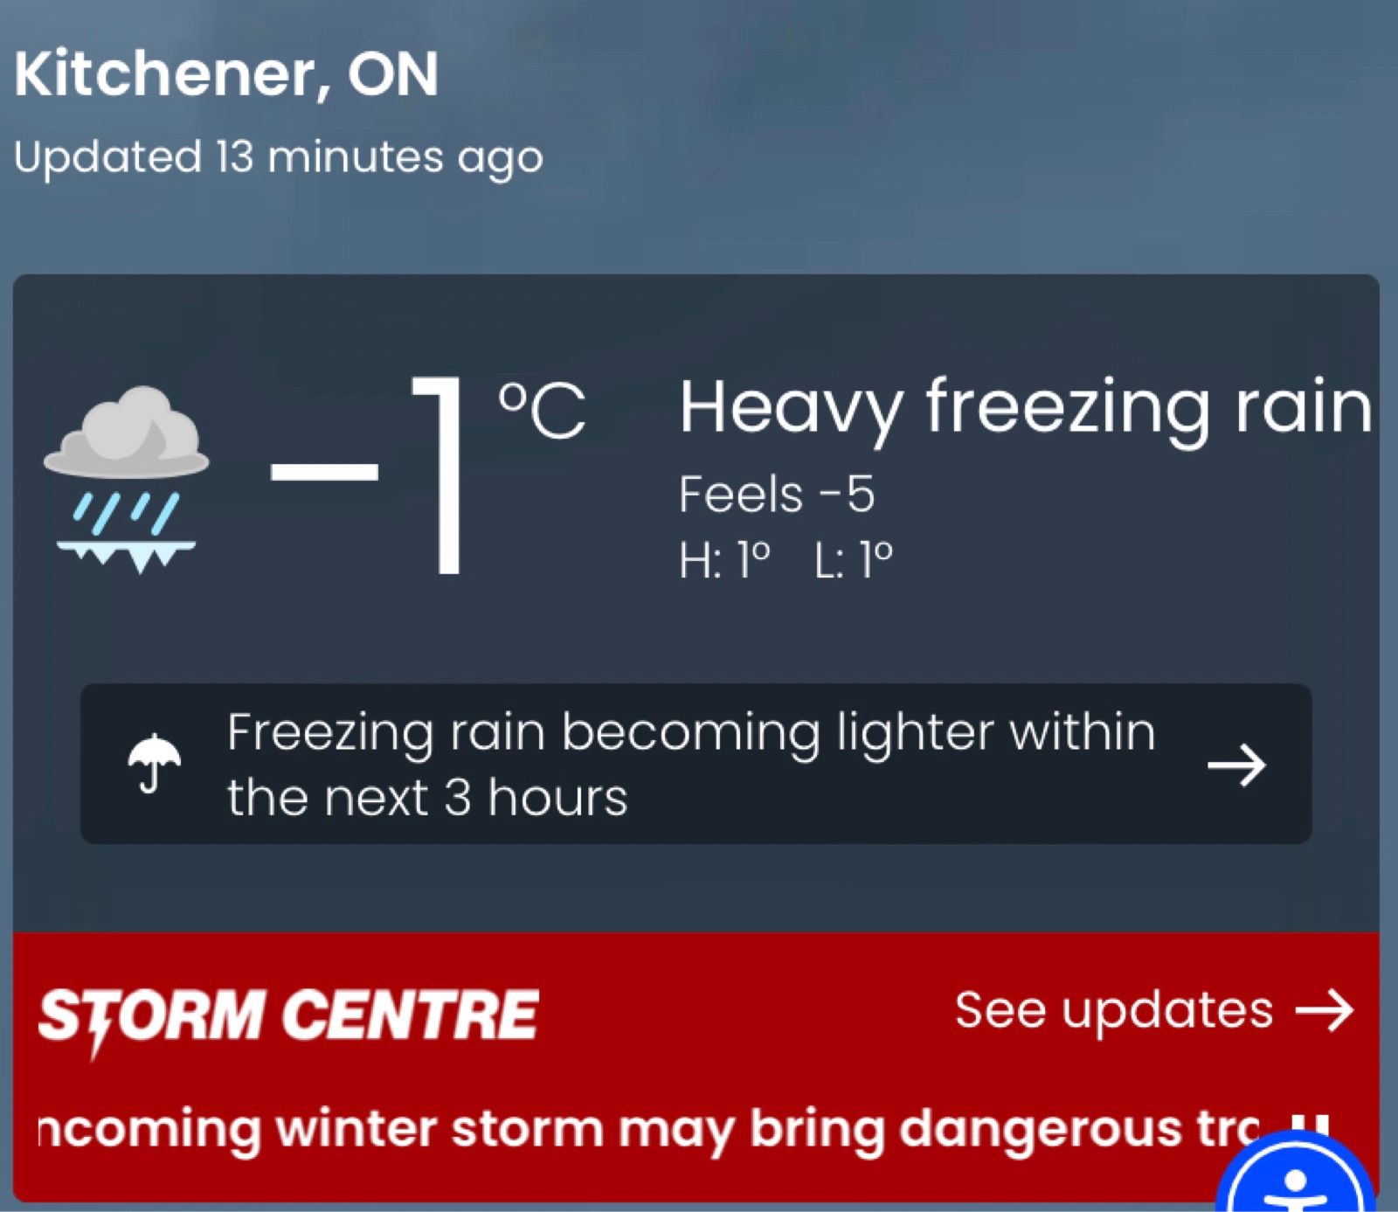
Task: Tap the 'Feels -5' temperature label
Action: pyautogui.click(x=776, y=495)
